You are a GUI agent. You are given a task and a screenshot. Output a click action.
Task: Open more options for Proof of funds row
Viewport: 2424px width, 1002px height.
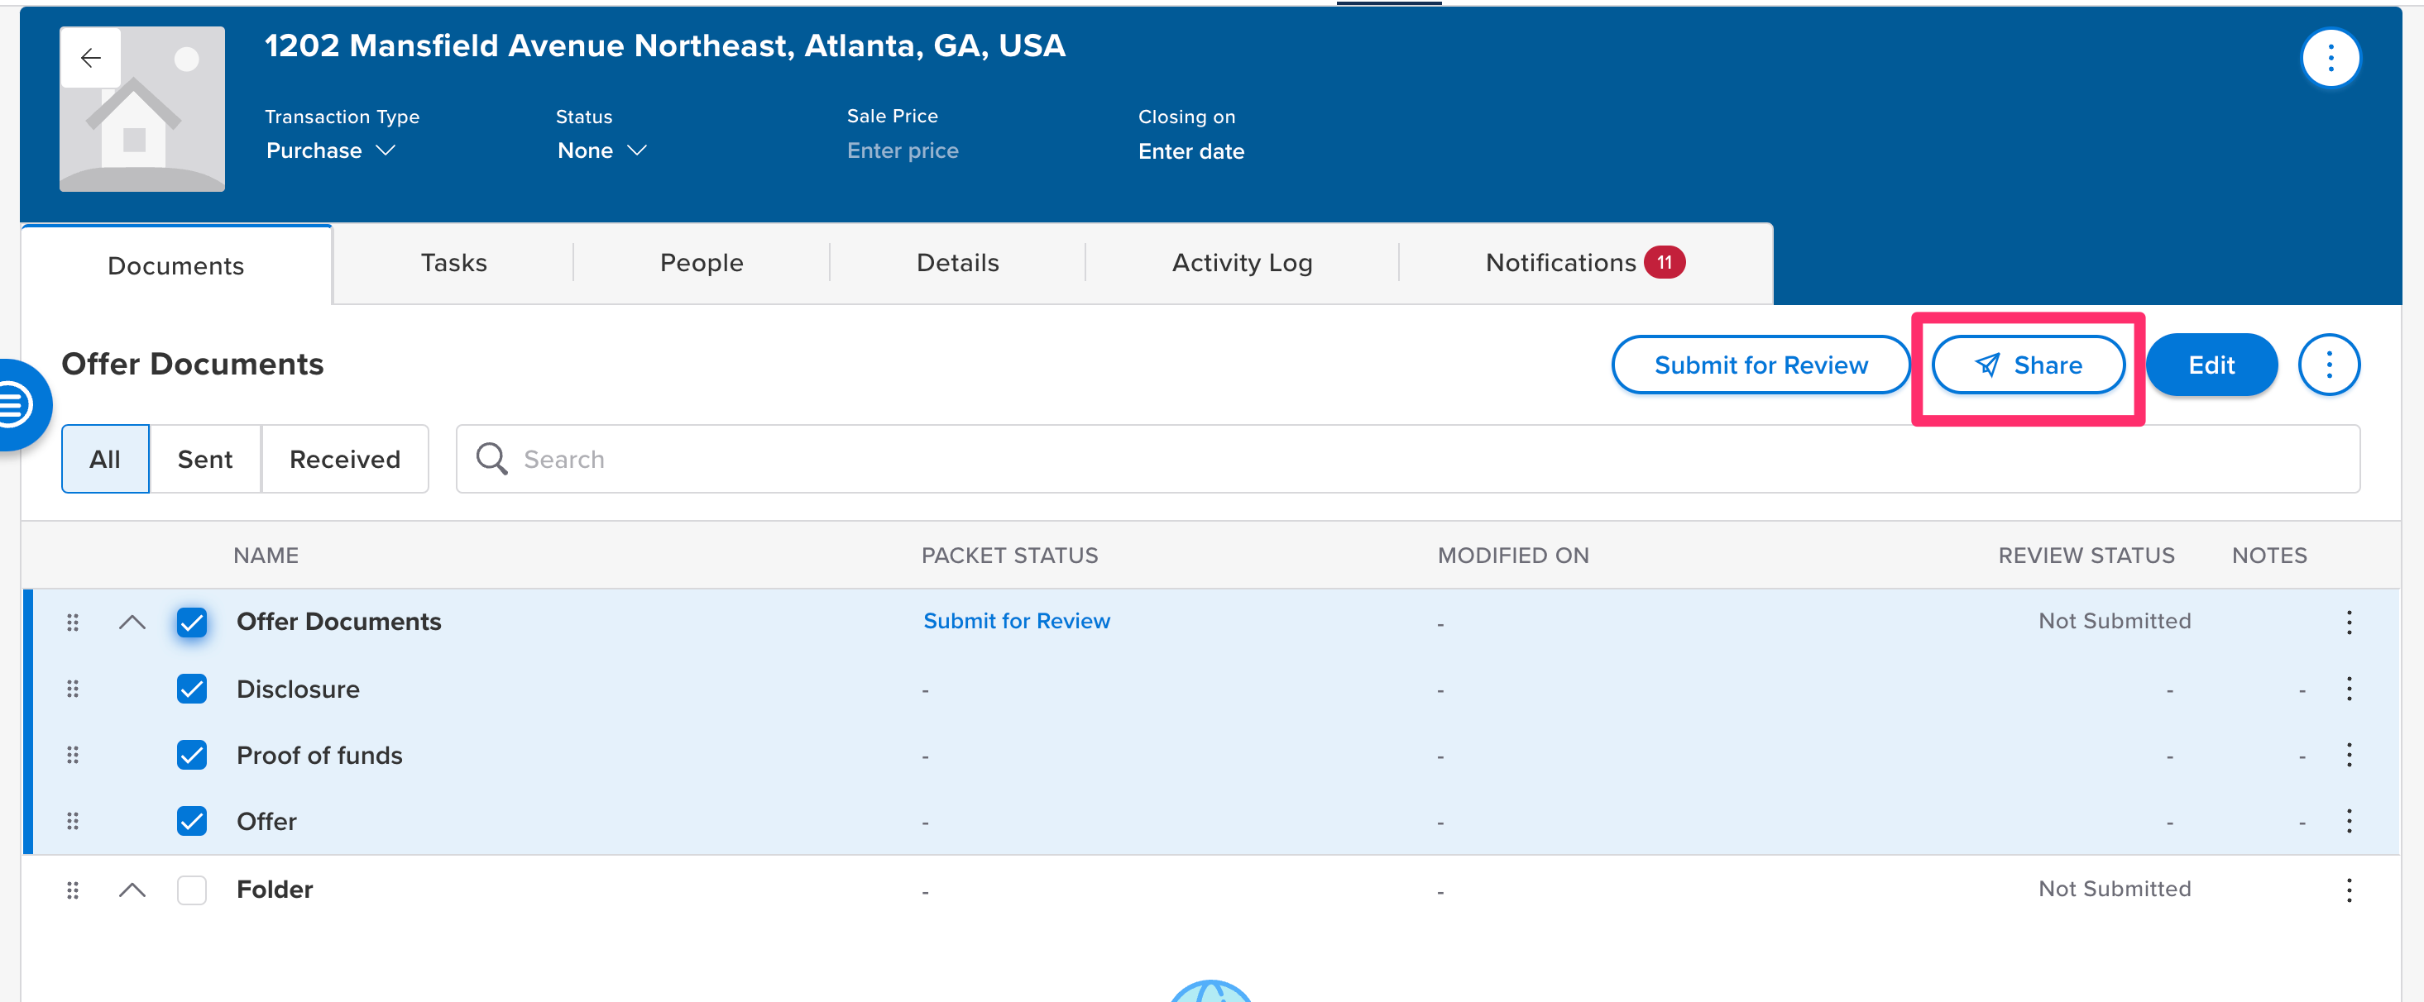point(2349,755)
